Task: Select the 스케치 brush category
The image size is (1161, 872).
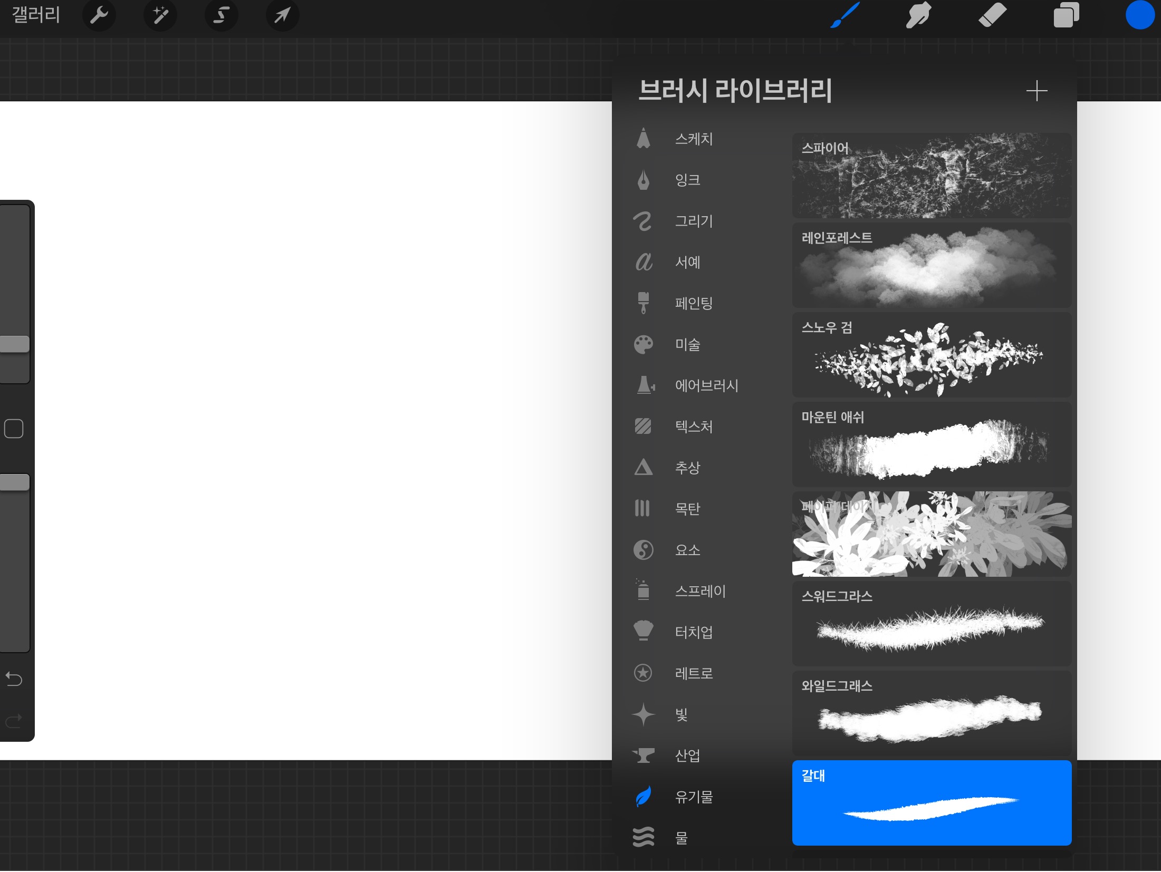Action: (x=694, y=139)
